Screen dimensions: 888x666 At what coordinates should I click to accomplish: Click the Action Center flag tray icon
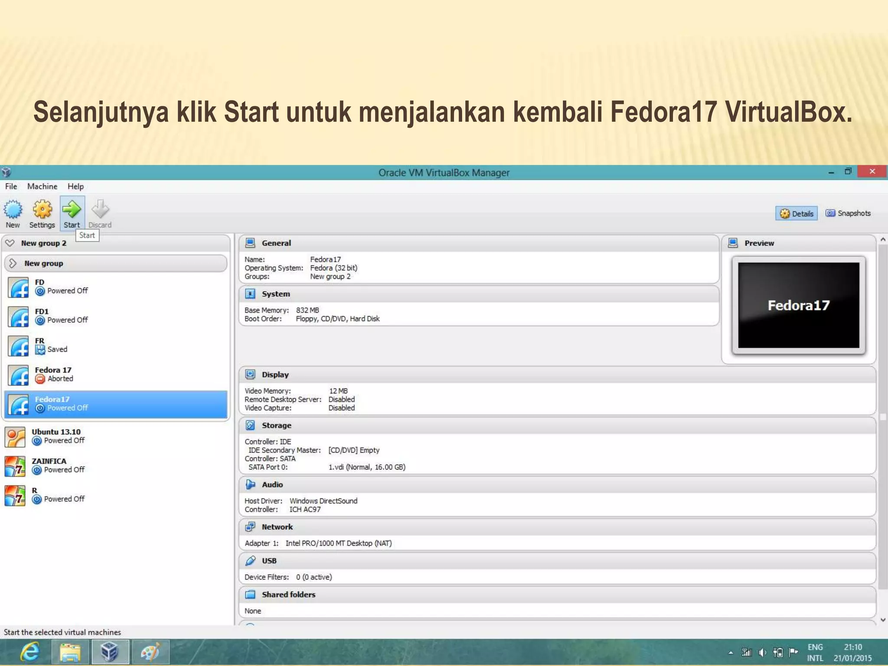[x=793, y=652]
